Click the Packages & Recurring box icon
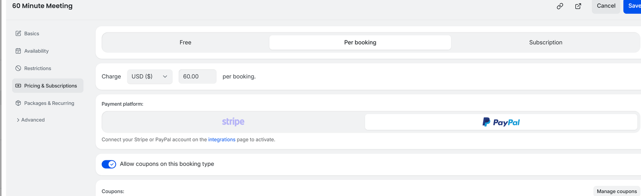Image resolution: width=641 pixels, height=196 pixels. (18, 103)
